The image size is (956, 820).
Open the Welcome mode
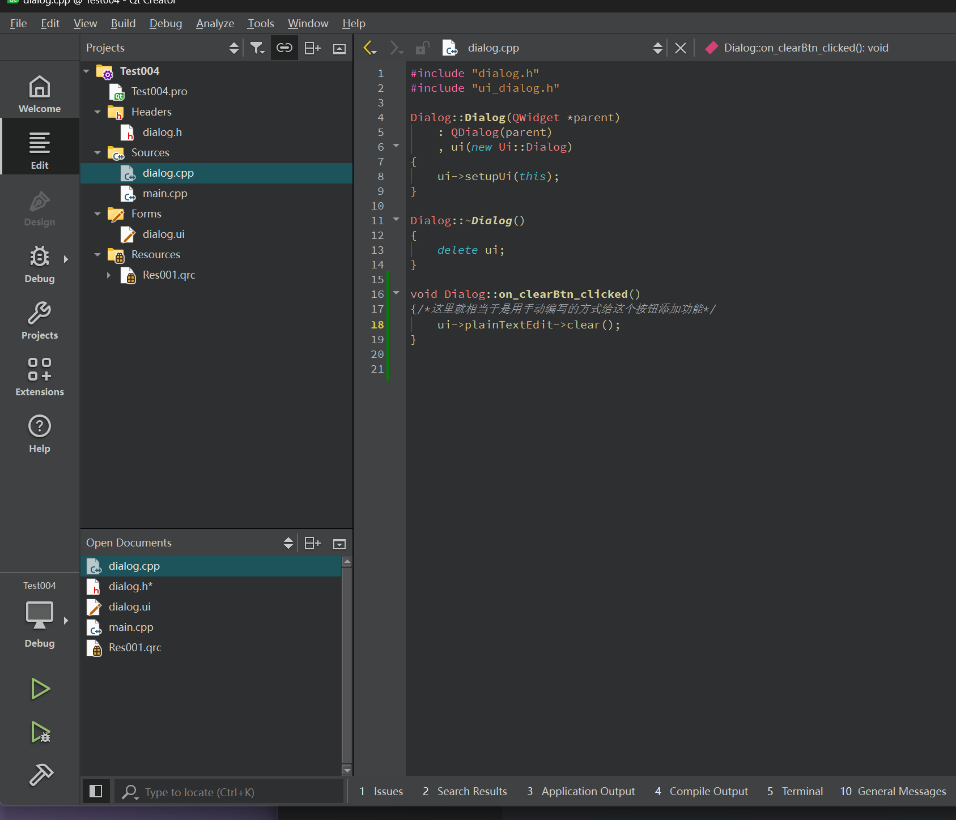[40, 94]
